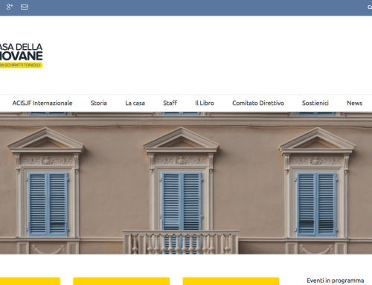Open La casa menu item

click(135, 103)
